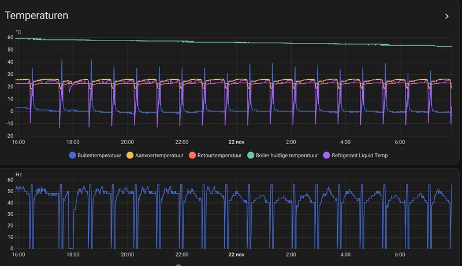Click the purple Refrigerant Liquid Temp dot
The image size is (462, 266).
point(326,156)
